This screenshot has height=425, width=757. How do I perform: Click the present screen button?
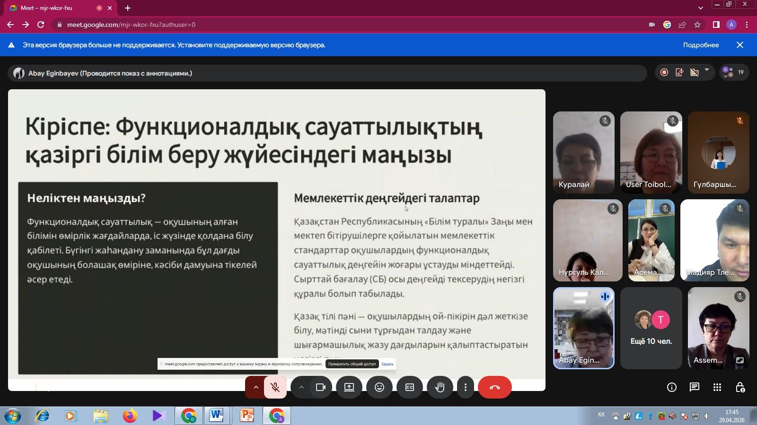click(x=349, y=387)
